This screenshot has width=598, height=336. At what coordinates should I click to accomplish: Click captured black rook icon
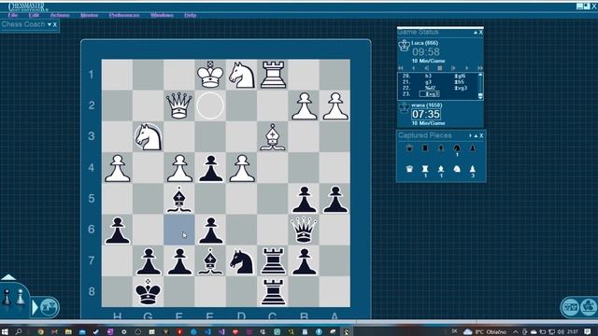tap(425, 147)
